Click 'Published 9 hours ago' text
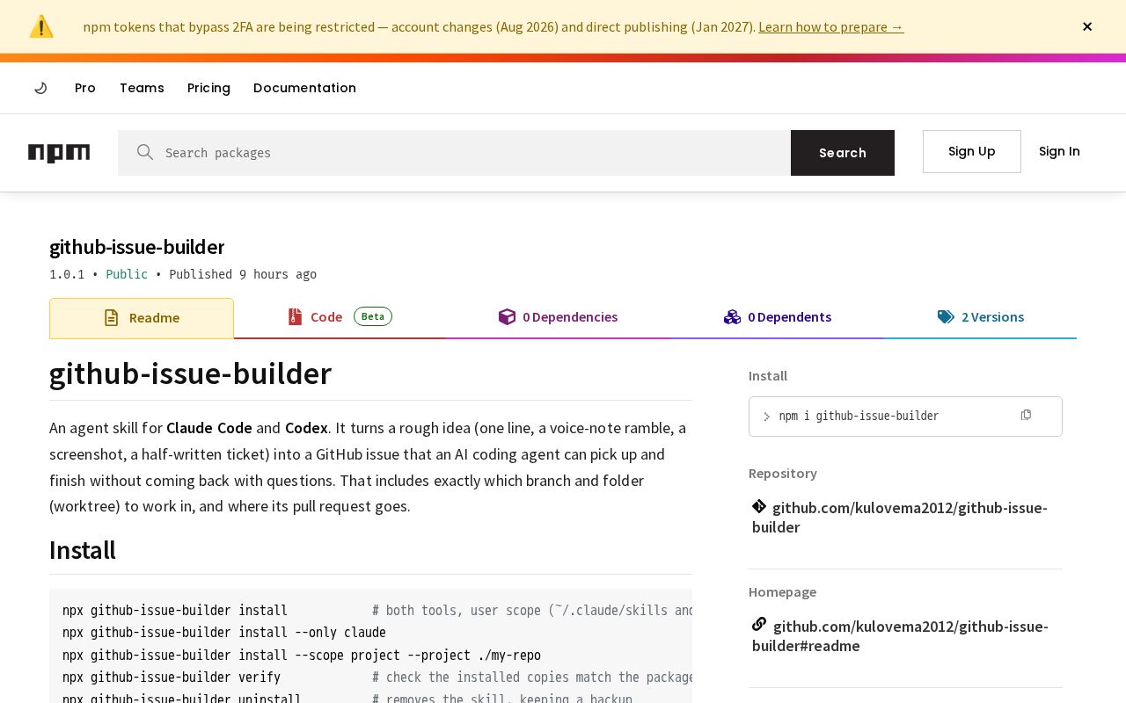Screen dimensions: 1126x703 (243, 274)
